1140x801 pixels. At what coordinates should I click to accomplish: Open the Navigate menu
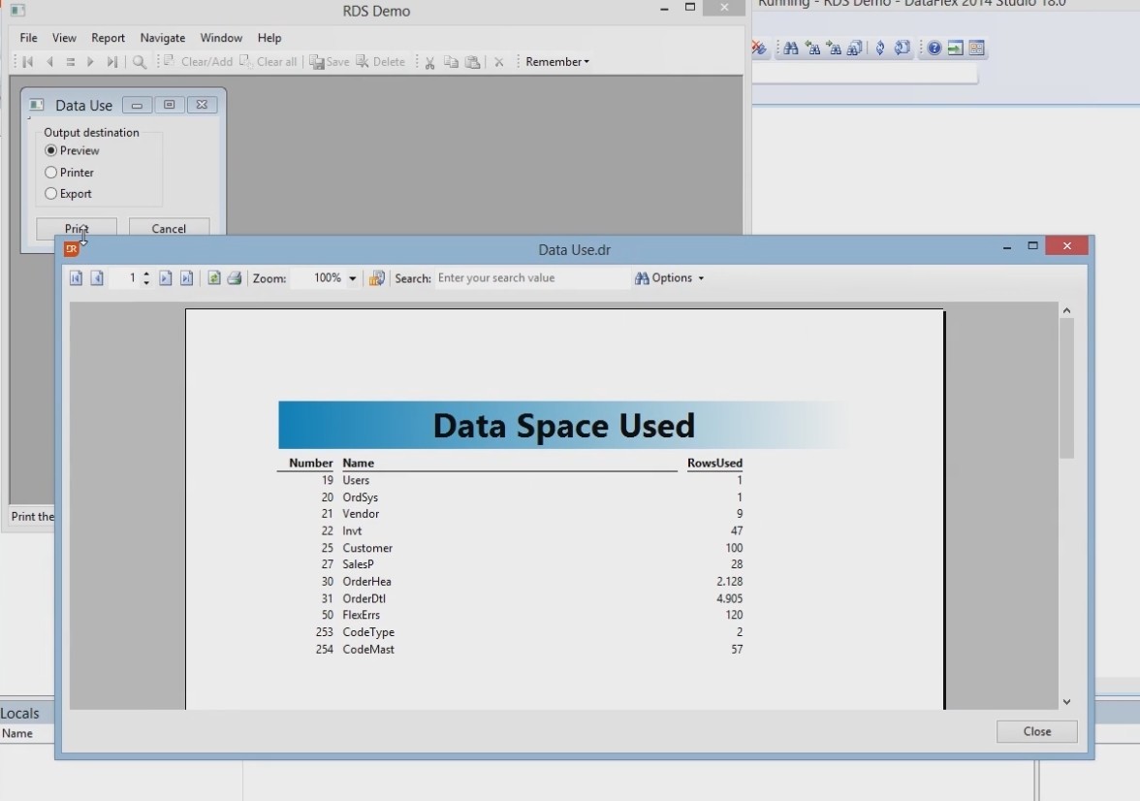[162, 38]
